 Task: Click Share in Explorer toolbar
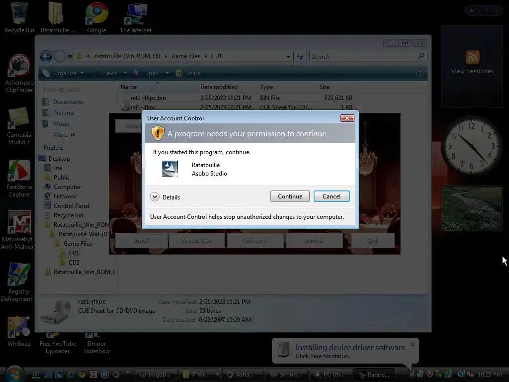tap(188, 73)
